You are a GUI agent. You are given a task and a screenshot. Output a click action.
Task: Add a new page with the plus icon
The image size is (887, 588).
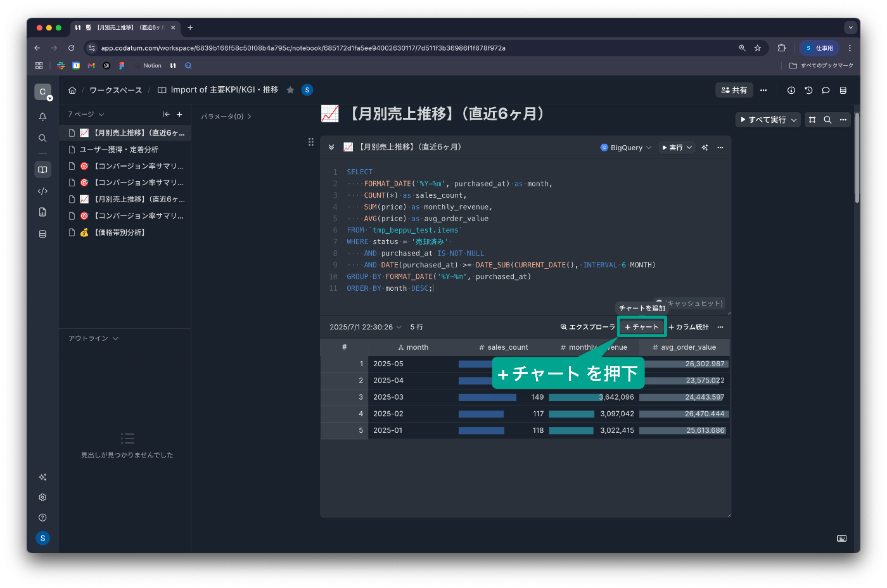179,114
